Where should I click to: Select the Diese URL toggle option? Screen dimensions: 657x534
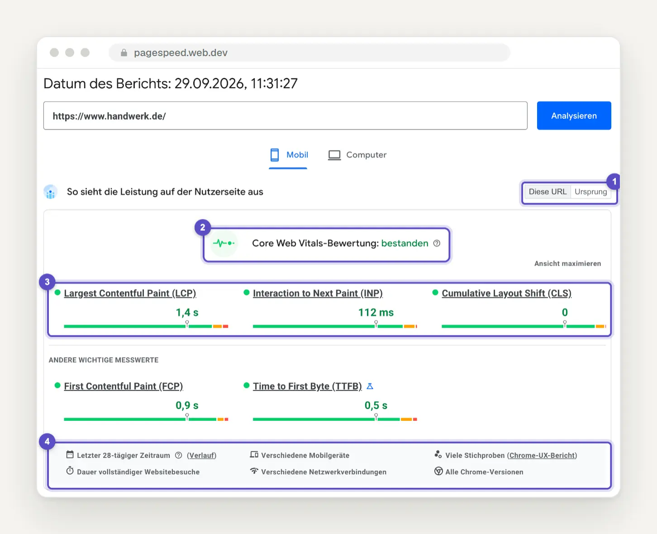coord(547,192)
